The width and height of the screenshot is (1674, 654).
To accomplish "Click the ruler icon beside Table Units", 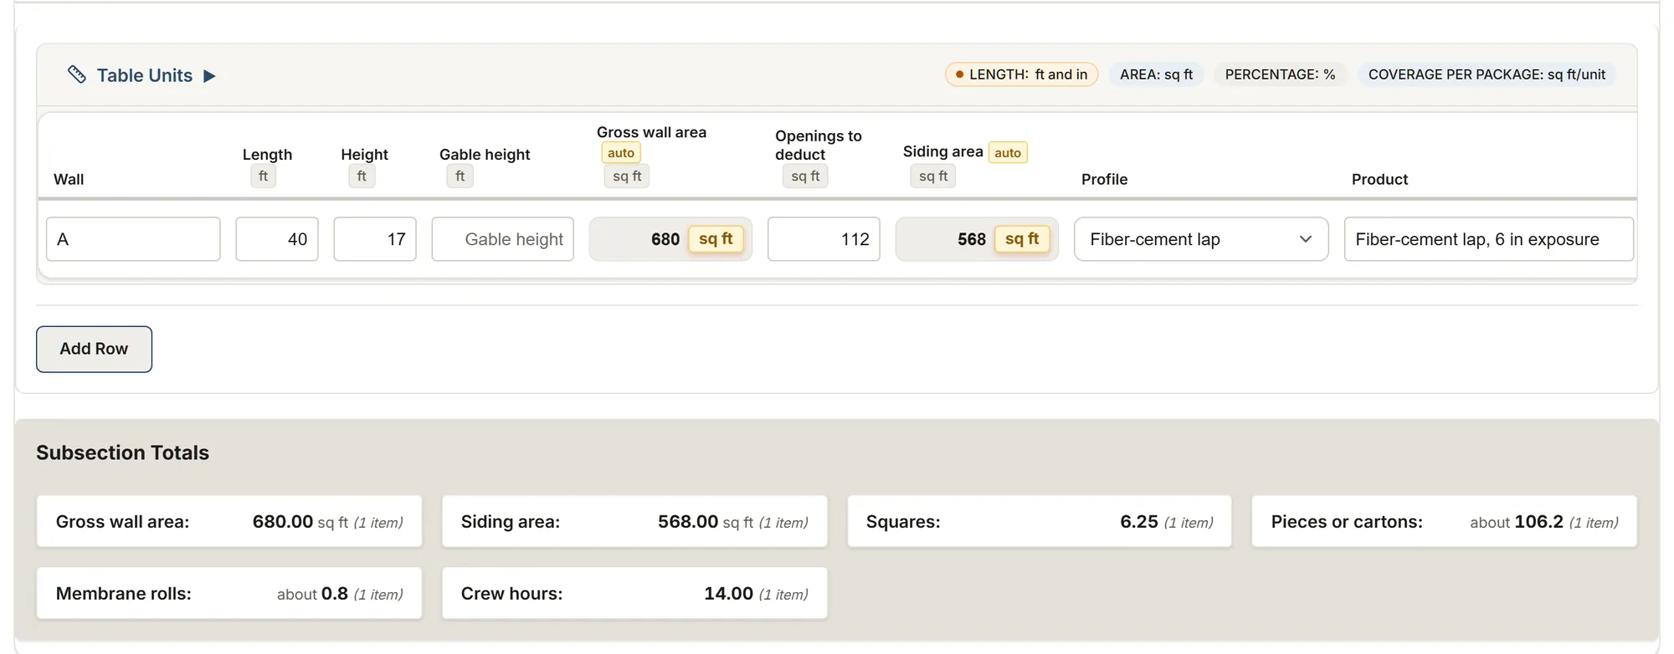I will [x=76, y=74].
